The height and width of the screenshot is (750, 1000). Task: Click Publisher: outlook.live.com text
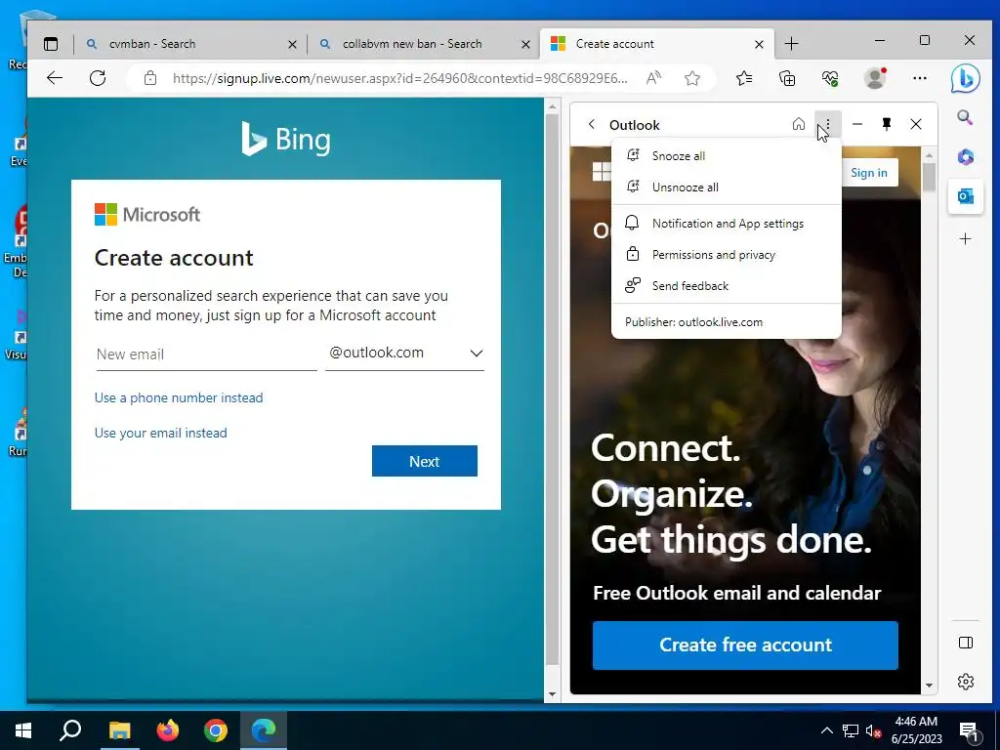click(x=694, y=322)
